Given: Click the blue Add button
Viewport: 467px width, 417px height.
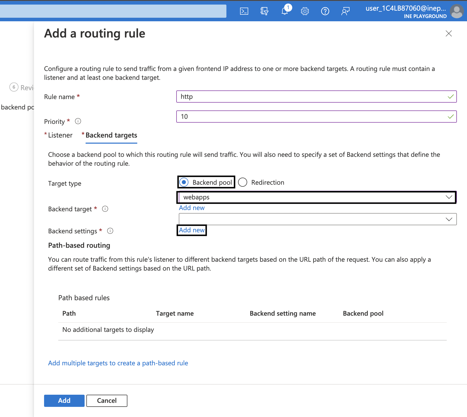Looking at the screenshot, I should click(x=64, y=401).
